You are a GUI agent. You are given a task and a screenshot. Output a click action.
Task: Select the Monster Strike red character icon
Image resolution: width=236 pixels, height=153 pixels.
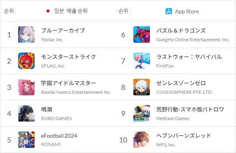click(x=26, y=61)
